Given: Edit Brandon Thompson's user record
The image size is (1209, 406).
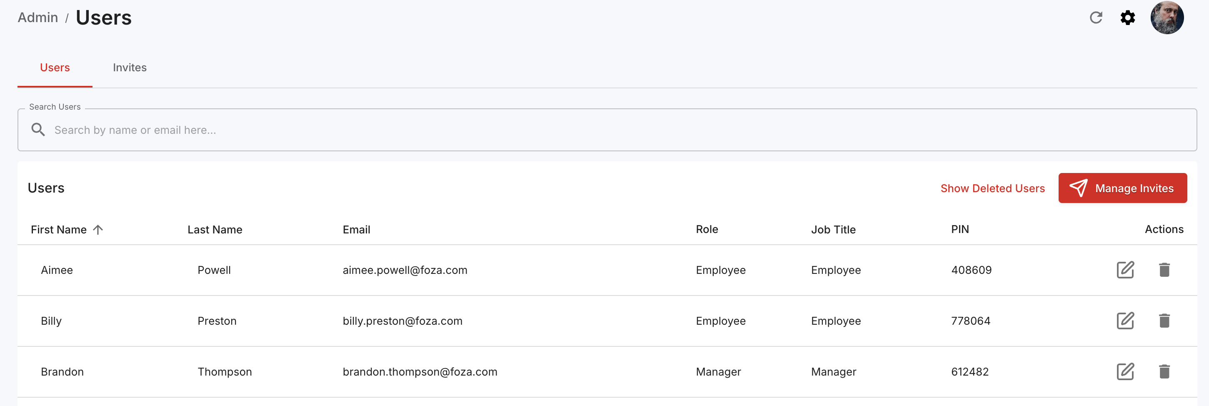Looking at the screenshot, I should [1125, 371].
